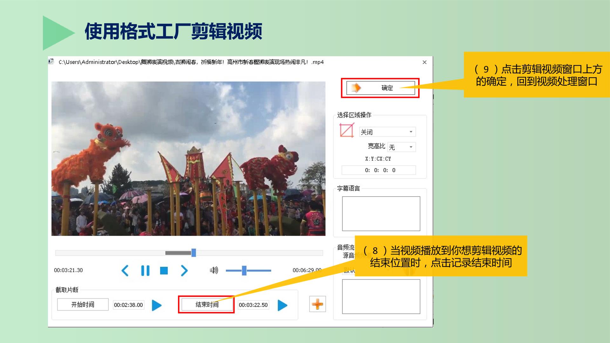Open the 关闭 region operation dropdown
Image resolution: width=610 pixels, height=343 pixels.
click(x=387, y=132)
